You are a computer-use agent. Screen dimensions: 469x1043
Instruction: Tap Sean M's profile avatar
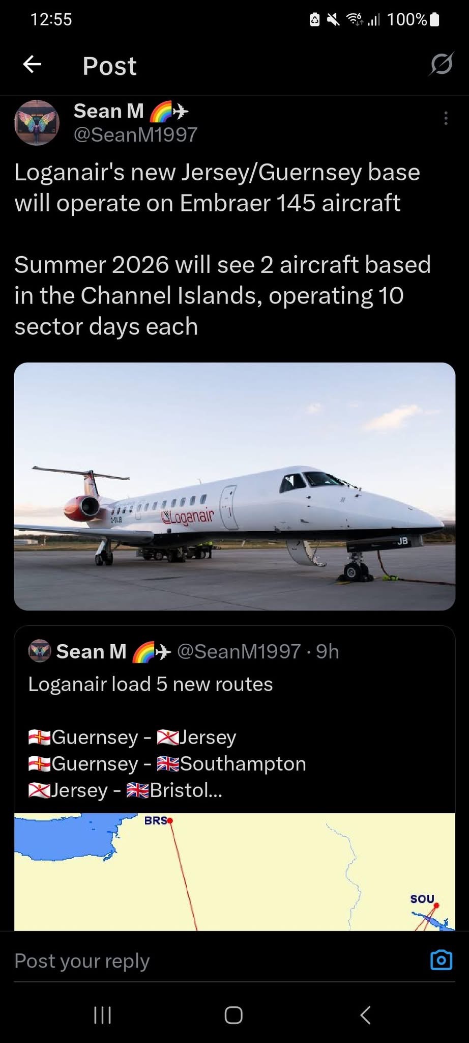[x=36, y=123]
